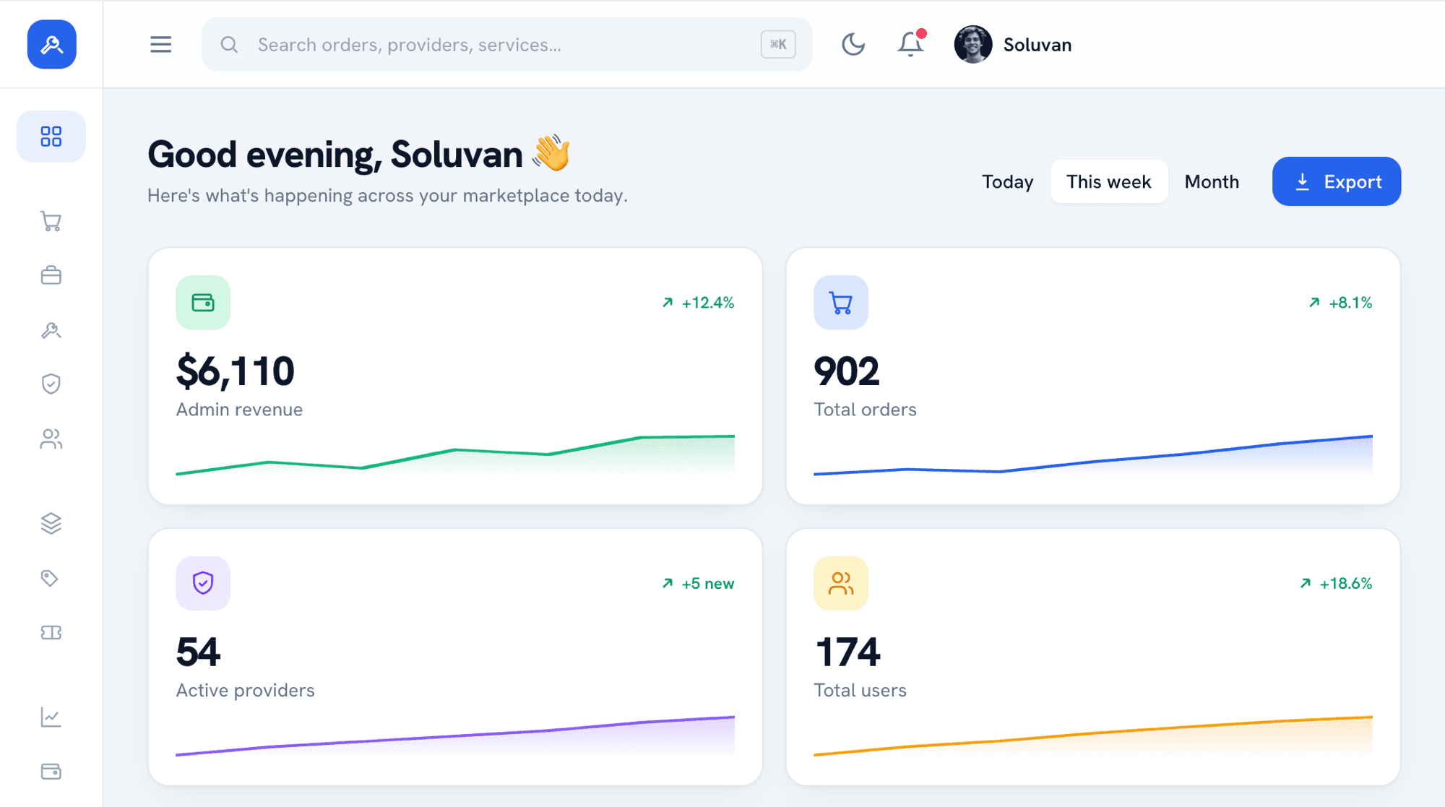Select the Month time range
Image resolution: width=1445 pixels, height=807 pixels.
(1212, 181)
